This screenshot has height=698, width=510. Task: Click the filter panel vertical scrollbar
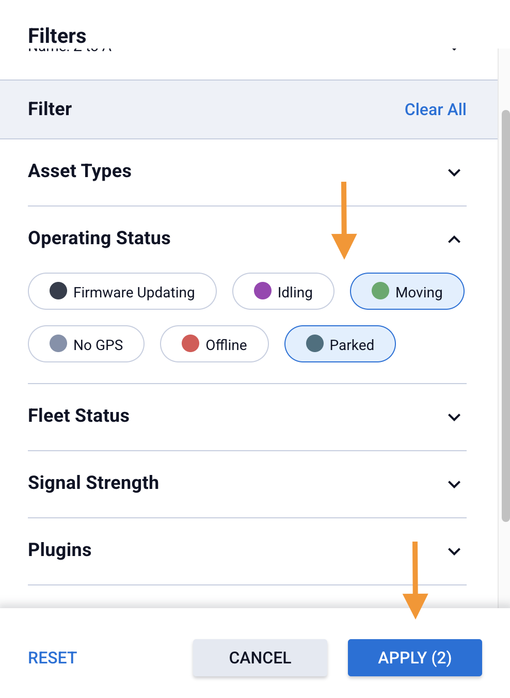pyautogui.click(x=505, y=315)
